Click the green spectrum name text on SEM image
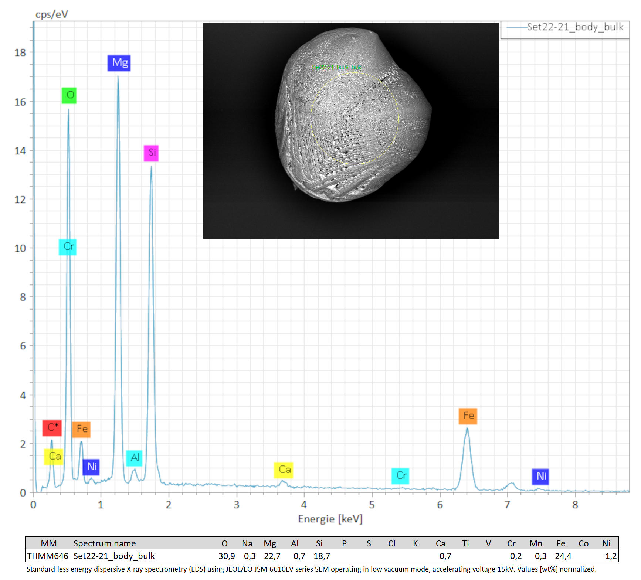 [337, 67]
